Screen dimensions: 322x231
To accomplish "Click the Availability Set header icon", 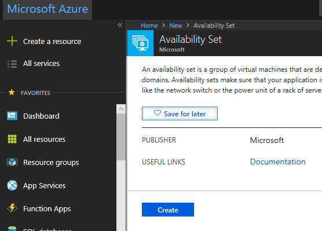I will pyautogui.click(x=140, y=43).
